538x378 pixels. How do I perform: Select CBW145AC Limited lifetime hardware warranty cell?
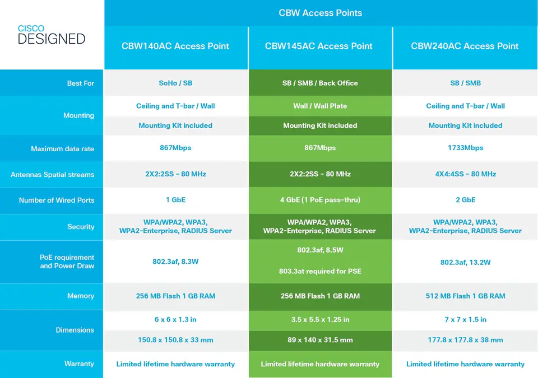point(320,364)
